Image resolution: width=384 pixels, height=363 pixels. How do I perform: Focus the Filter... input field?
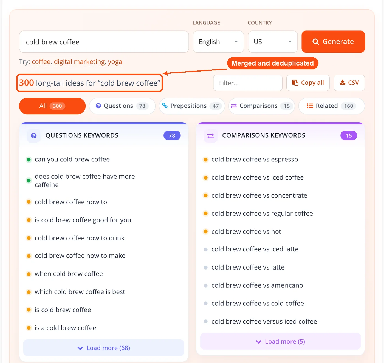tap(248, 83)
